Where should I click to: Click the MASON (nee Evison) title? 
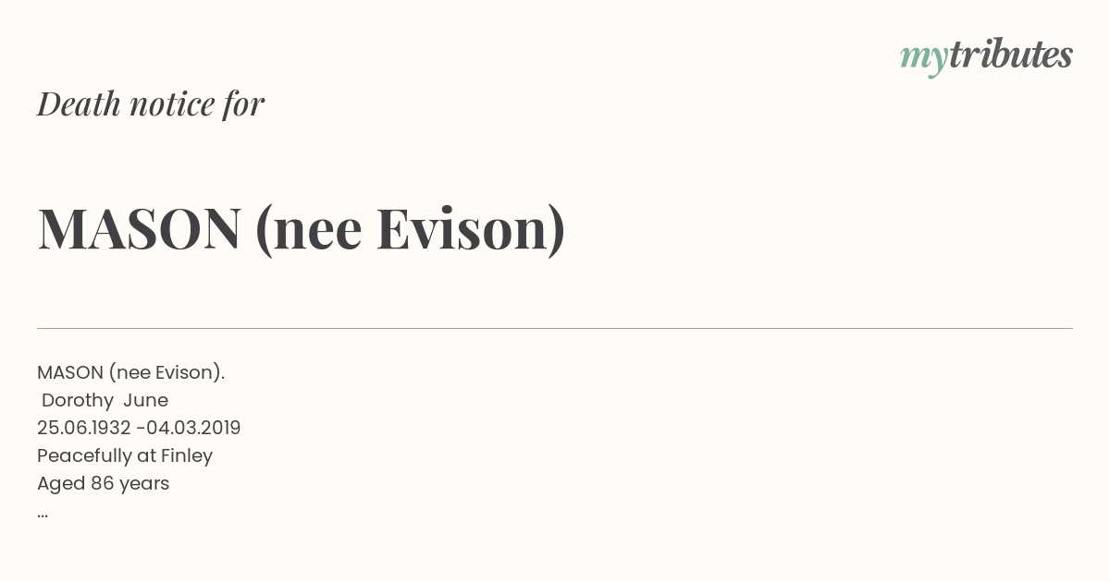[x=302, y=228]
